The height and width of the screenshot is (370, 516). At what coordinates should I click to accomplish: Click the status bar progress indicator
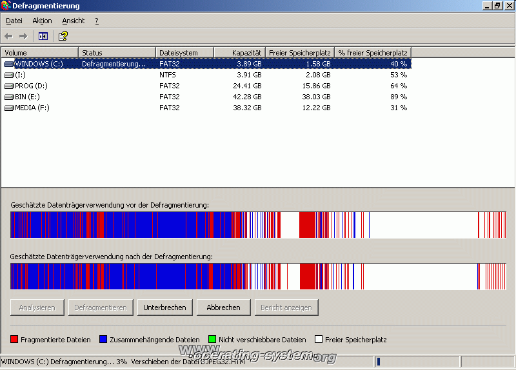click(417, 362)
